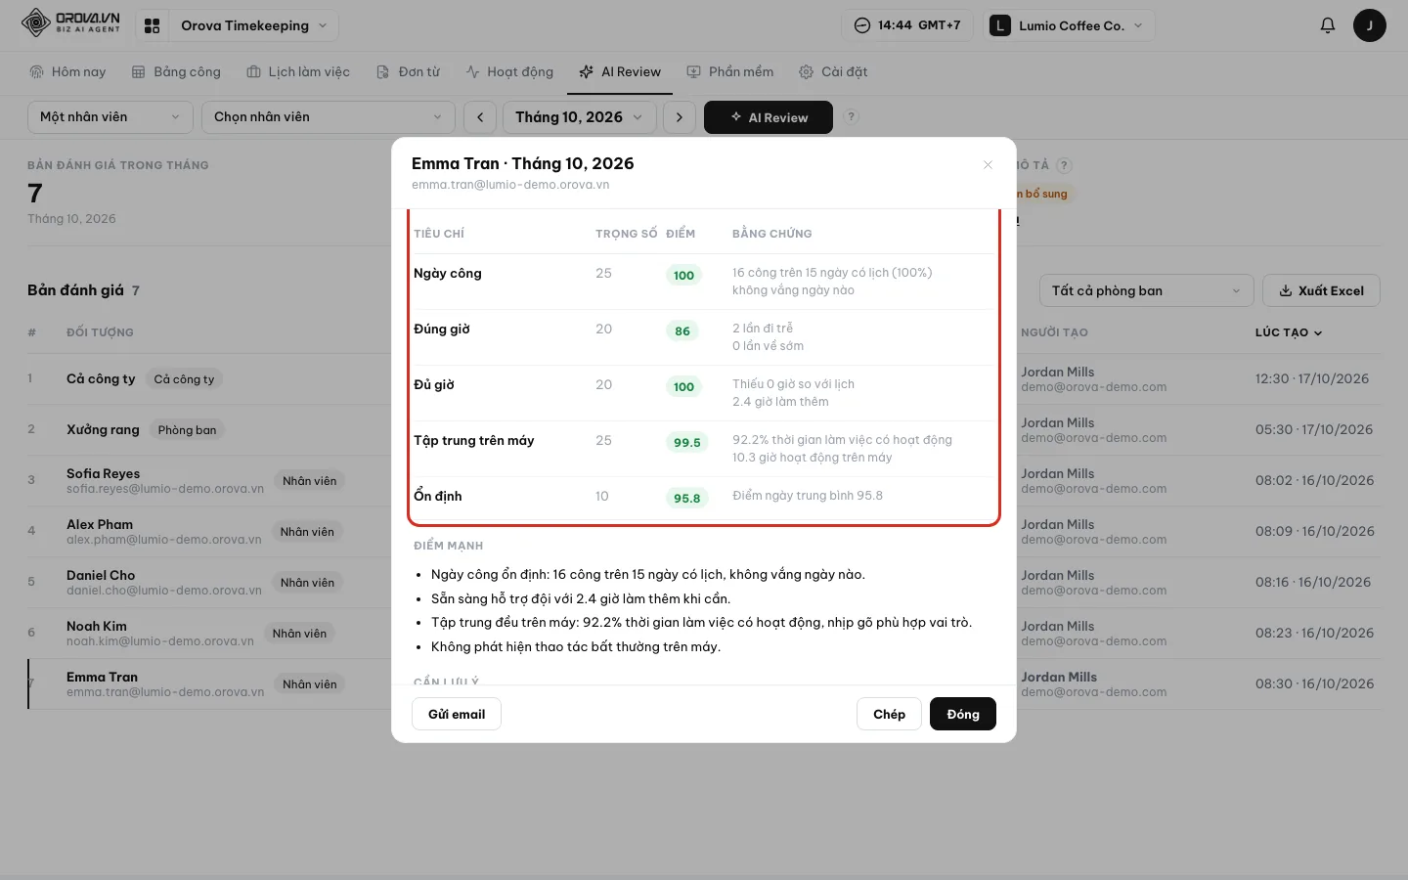
Task: Open user avatar J menu
Action: 1369,25
